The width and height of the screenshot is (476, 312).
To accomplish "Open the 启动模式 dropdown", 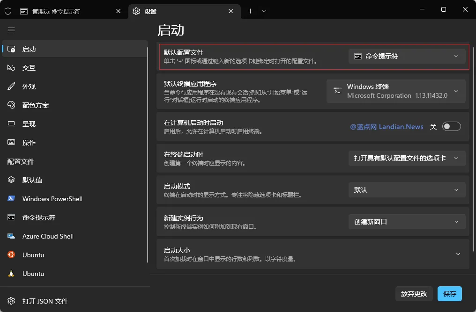I will pos(406,190).
